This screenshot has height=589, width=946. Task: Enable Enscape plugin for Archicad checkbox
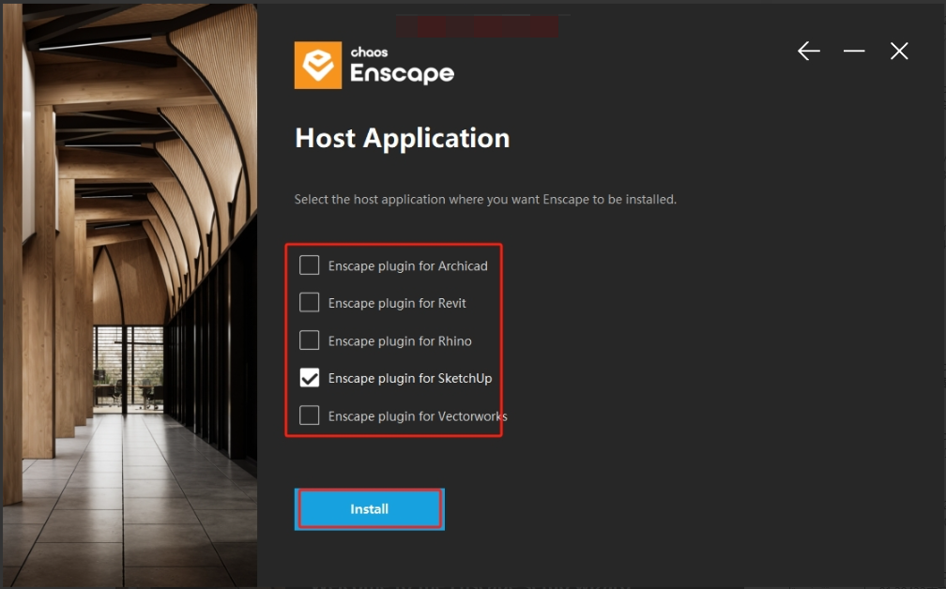pos(310,264)
